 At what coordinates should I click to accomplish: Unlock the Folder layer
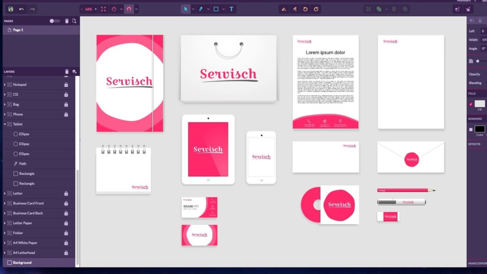pos(66,233)
